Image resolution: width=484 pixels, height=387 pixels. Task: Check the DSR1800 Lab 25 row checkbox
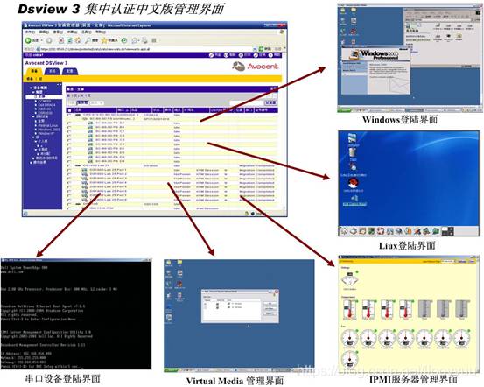click(69, 165)
